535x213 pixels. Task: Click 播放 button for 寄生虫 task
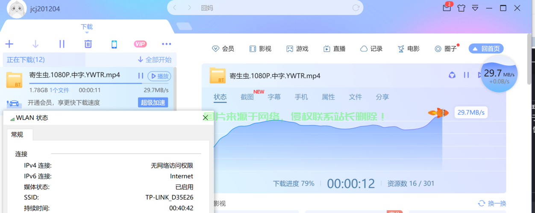(x=159, y=76)
